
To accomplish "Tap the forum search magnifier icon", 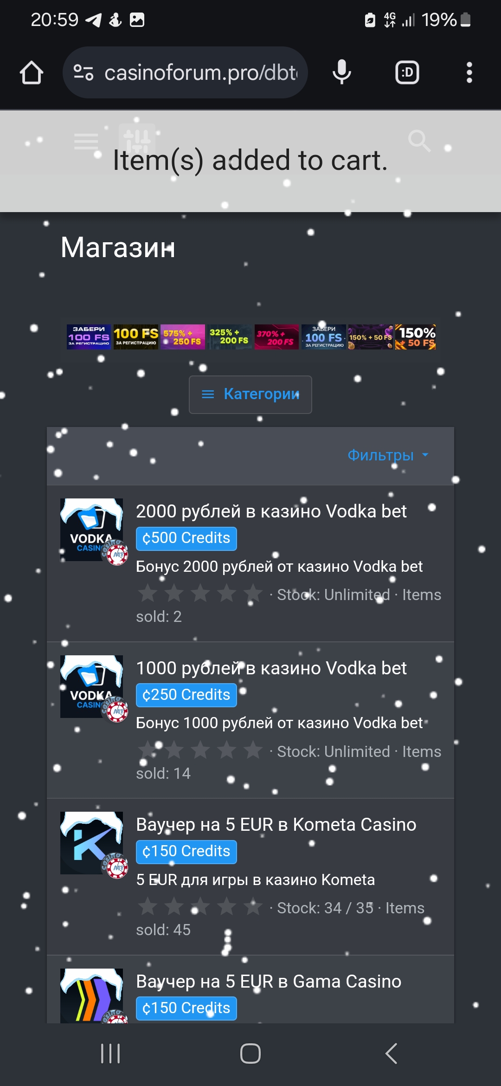I will tap(419, 141).
